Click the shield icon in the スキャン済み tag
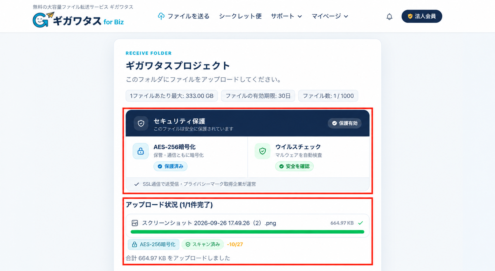The width and height of the screenshot is (495, 271). coord(188,244)
